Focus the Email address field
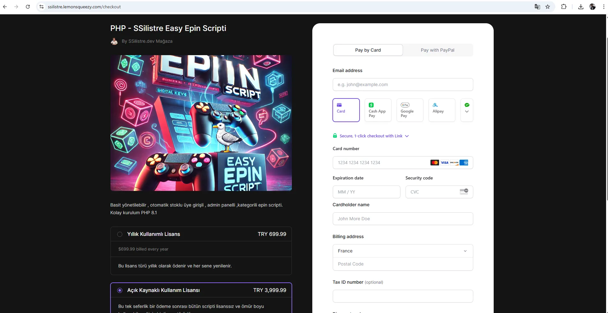 [x=403, y=84]
